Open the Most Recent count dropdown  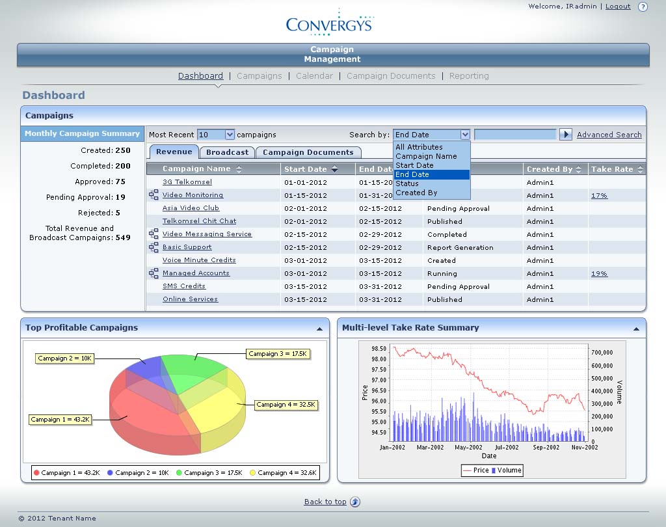229,135
